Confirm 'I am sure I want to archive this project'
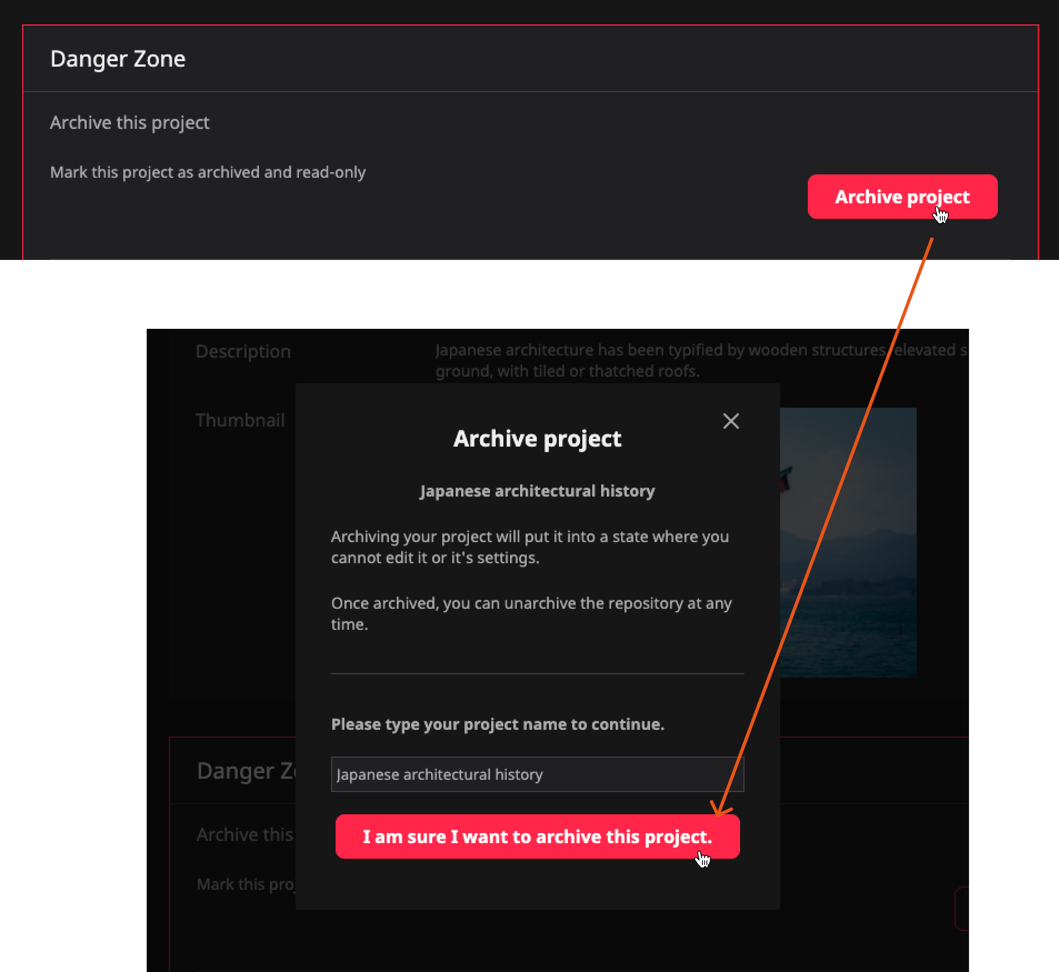 tap(537, 836)
